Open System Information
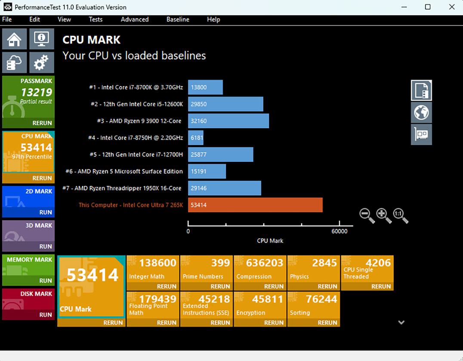 coord(41,39)
